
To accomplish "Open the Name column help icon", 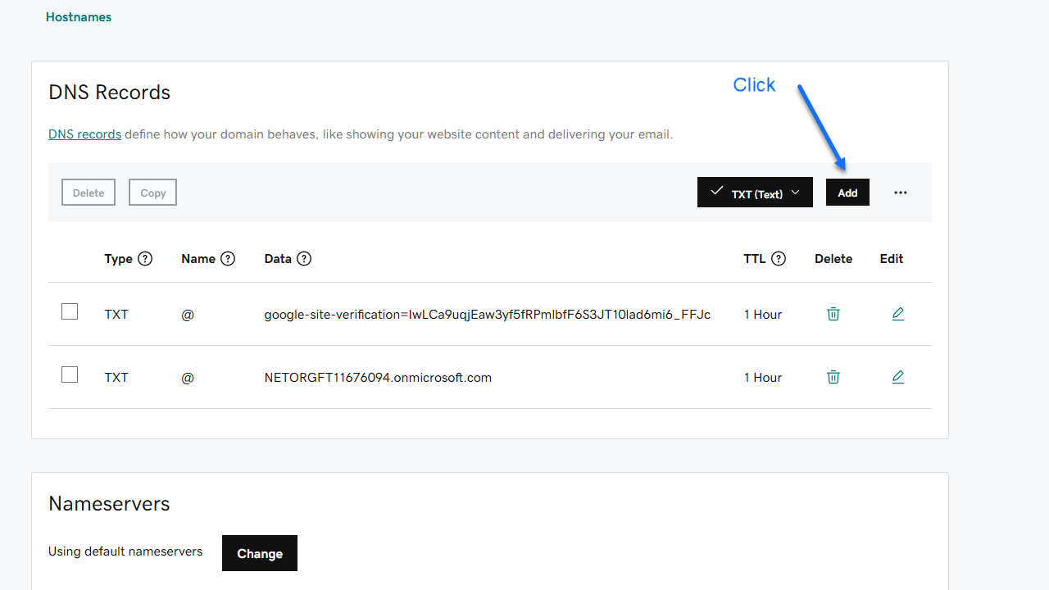I will 228,259.
